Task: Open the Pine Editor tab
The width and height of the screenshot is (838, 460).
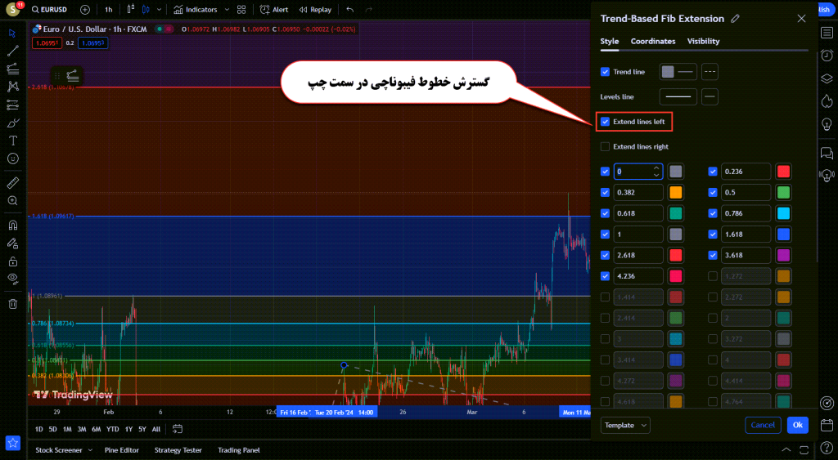Action: pos(122,450)
